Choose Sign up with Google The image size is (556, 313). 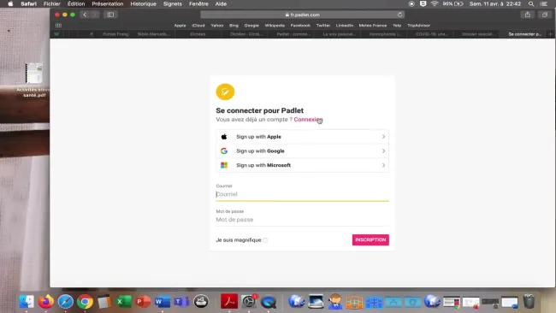tap(302, 151)
